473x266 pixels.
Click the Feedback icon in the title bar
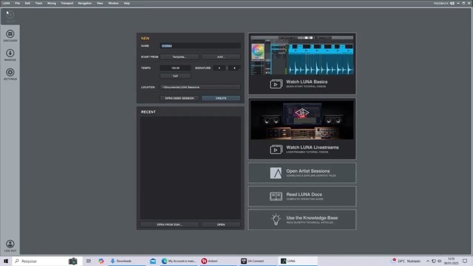point(452,3)
